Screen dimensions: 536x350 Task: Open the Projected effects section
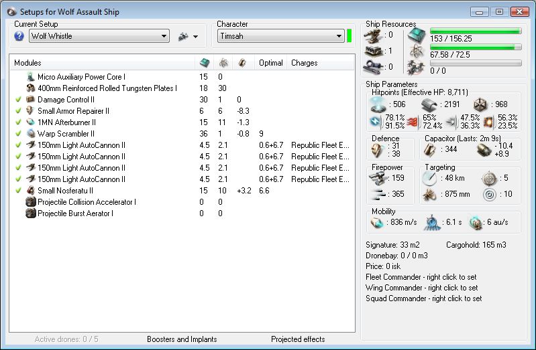tap(298, 339)
